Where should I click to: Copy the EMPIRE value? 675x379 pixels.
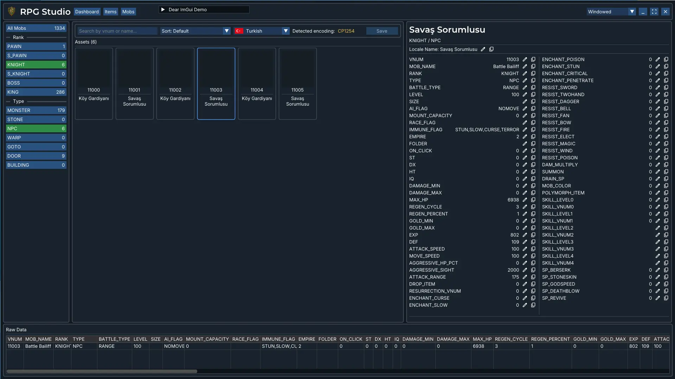[x=533, y=137]
